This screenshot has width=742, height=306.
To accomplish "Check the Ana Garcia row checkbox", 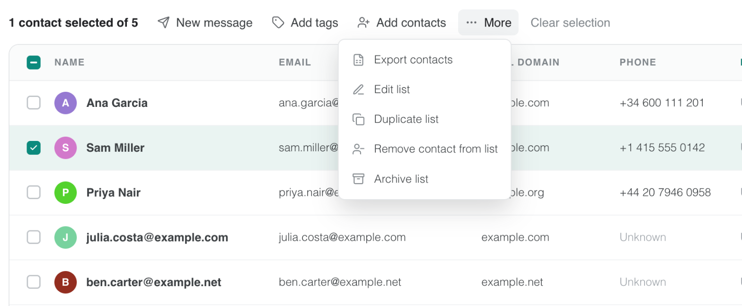I will tap(34, 103).
